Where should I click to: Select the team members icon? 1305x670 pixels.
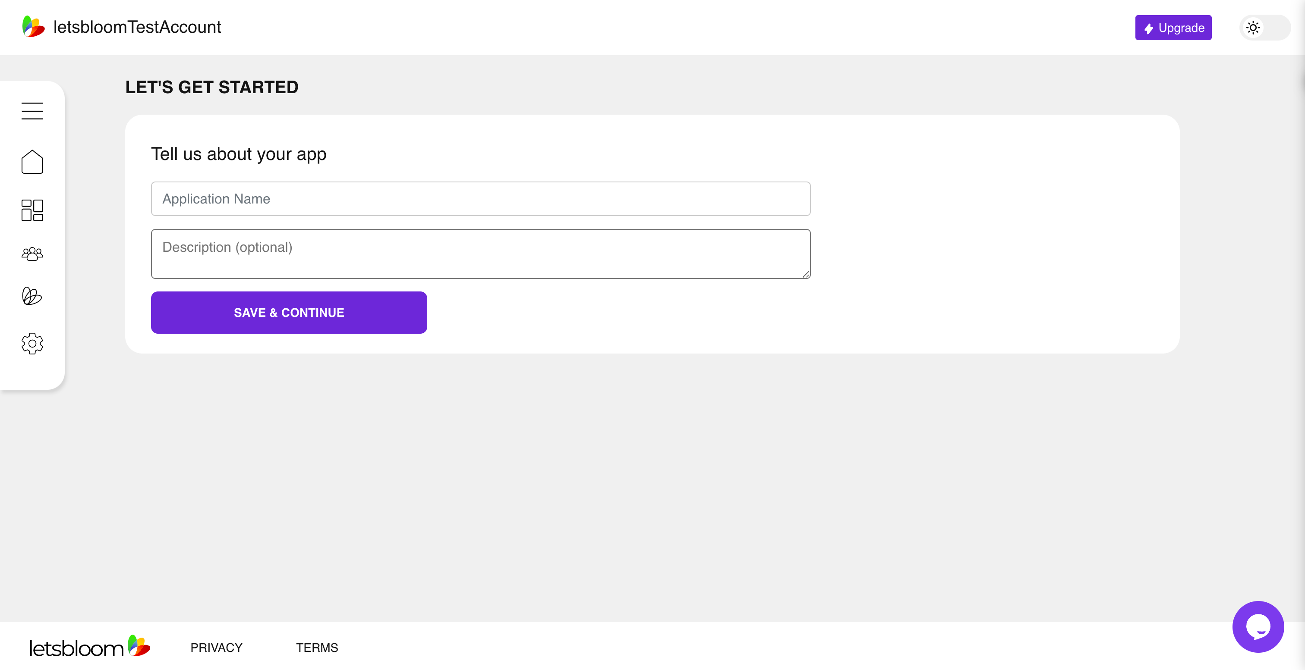coord(32,254)
